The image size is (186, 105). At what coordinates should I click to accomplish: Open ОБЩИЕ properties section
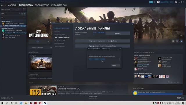[x=57, y=32]
